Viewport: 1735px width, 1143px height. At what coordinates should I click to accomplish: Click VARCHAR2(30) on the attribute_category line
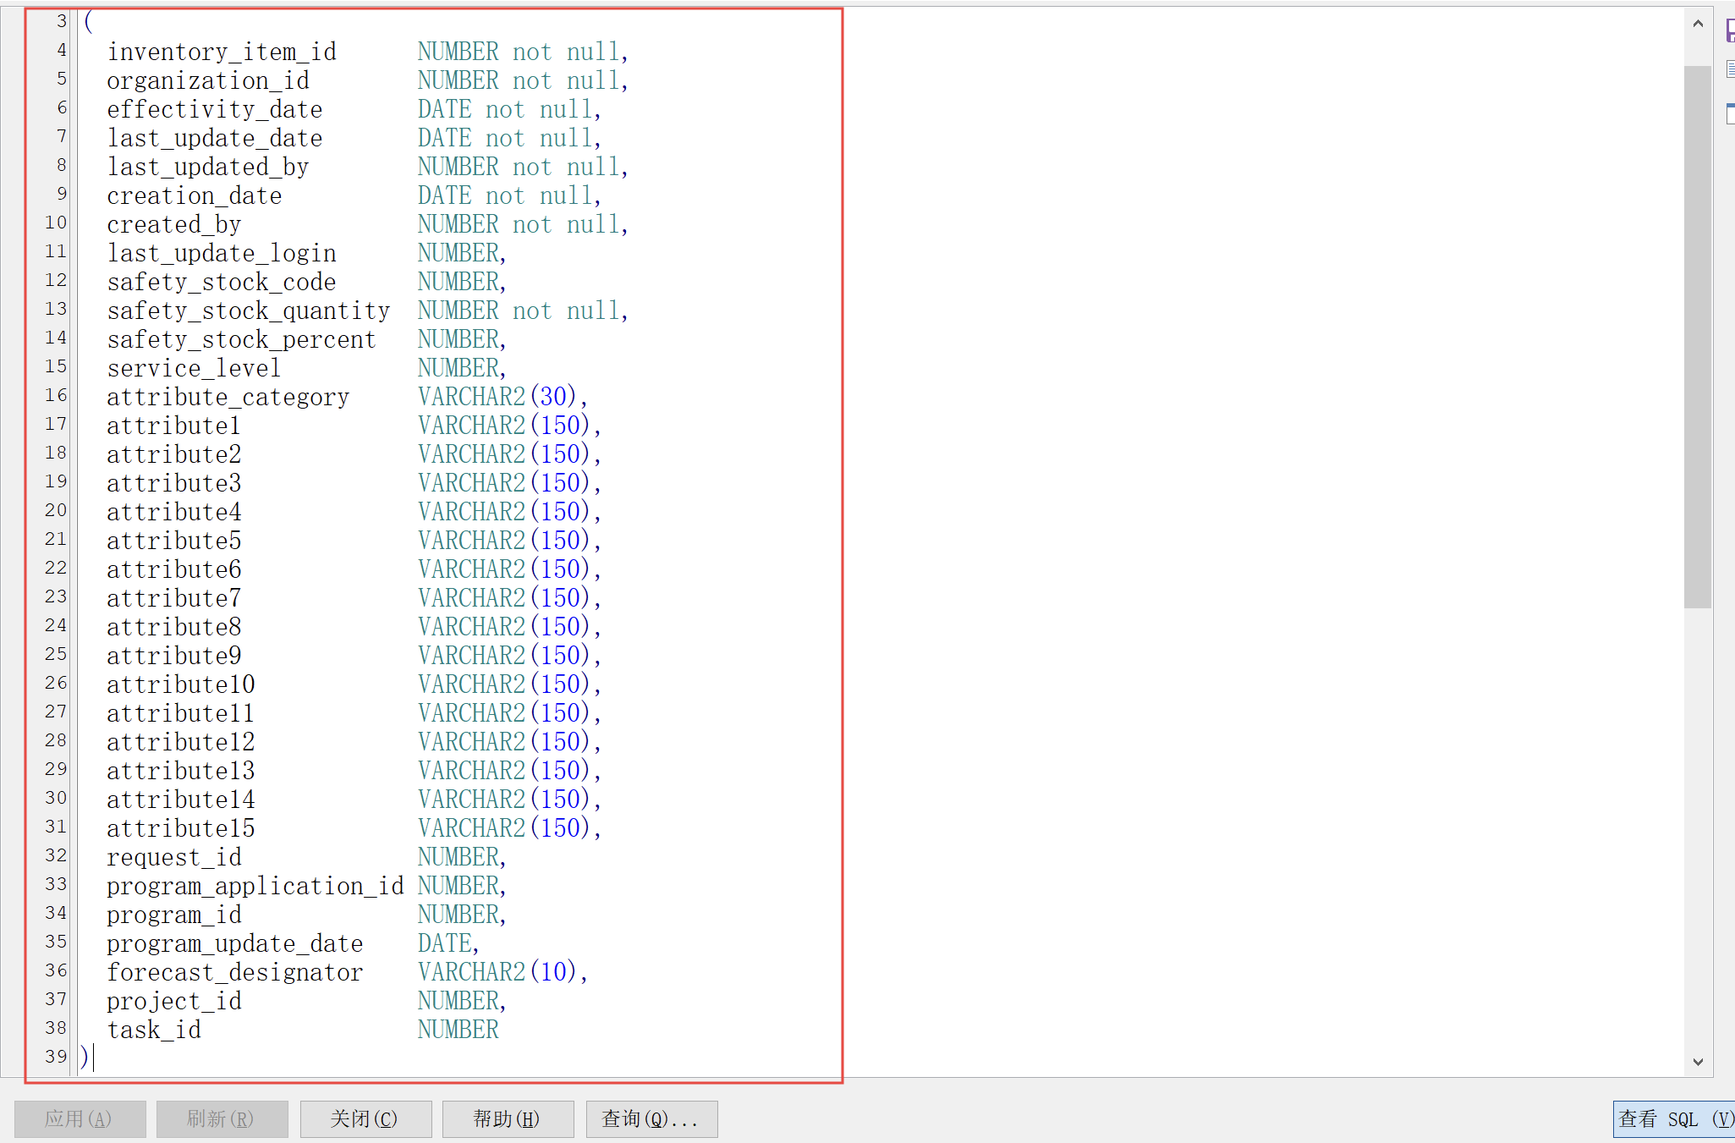pyautogui.click(x=497, y=397)
